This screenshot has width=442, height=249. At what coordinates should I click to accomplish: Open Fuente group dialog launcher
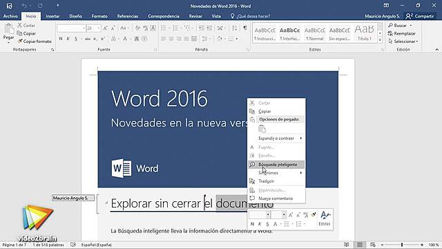[x=155, y=50]
